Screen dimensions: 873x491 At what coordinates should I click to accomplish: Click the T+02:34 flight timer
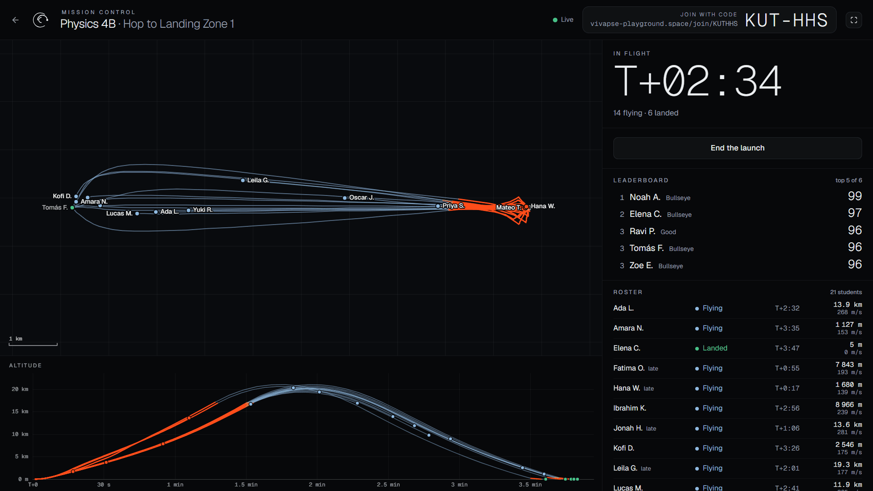coord(698,81)
